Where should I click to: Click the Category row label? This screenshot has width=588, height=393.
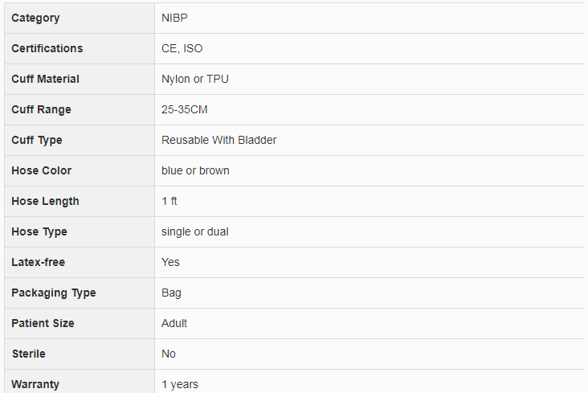35,18
